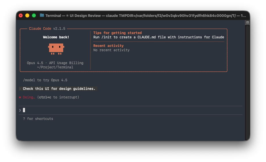This screenshot has width=266, height=162.
Task: Click the small square icon atop the scrollbar
Action: [x=247, y=22]
